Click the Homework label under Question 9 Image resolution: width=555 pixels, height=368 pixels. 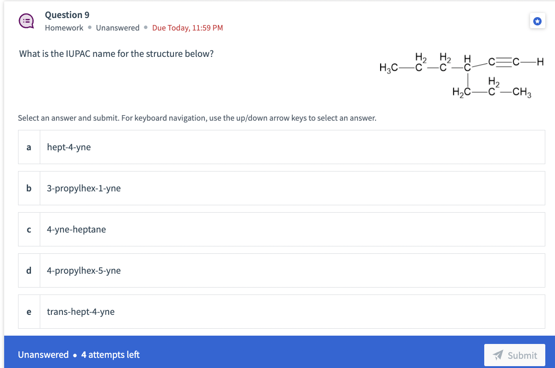64,28
